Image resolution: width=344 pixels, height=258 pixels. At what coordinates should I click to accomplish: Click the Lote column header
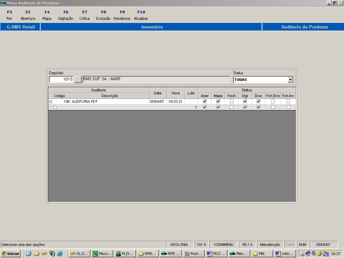coord(191,93)
